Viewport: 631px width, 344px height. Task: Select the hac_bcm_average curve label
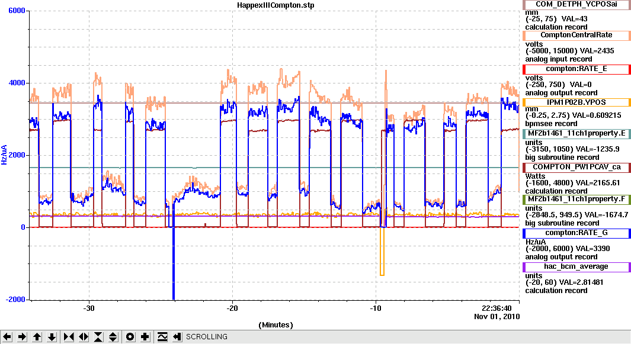576,267
